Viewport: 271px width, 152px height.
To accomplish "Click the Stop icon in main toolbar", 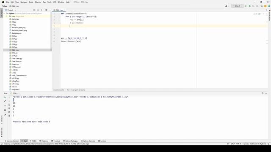I will click(257, 6).
